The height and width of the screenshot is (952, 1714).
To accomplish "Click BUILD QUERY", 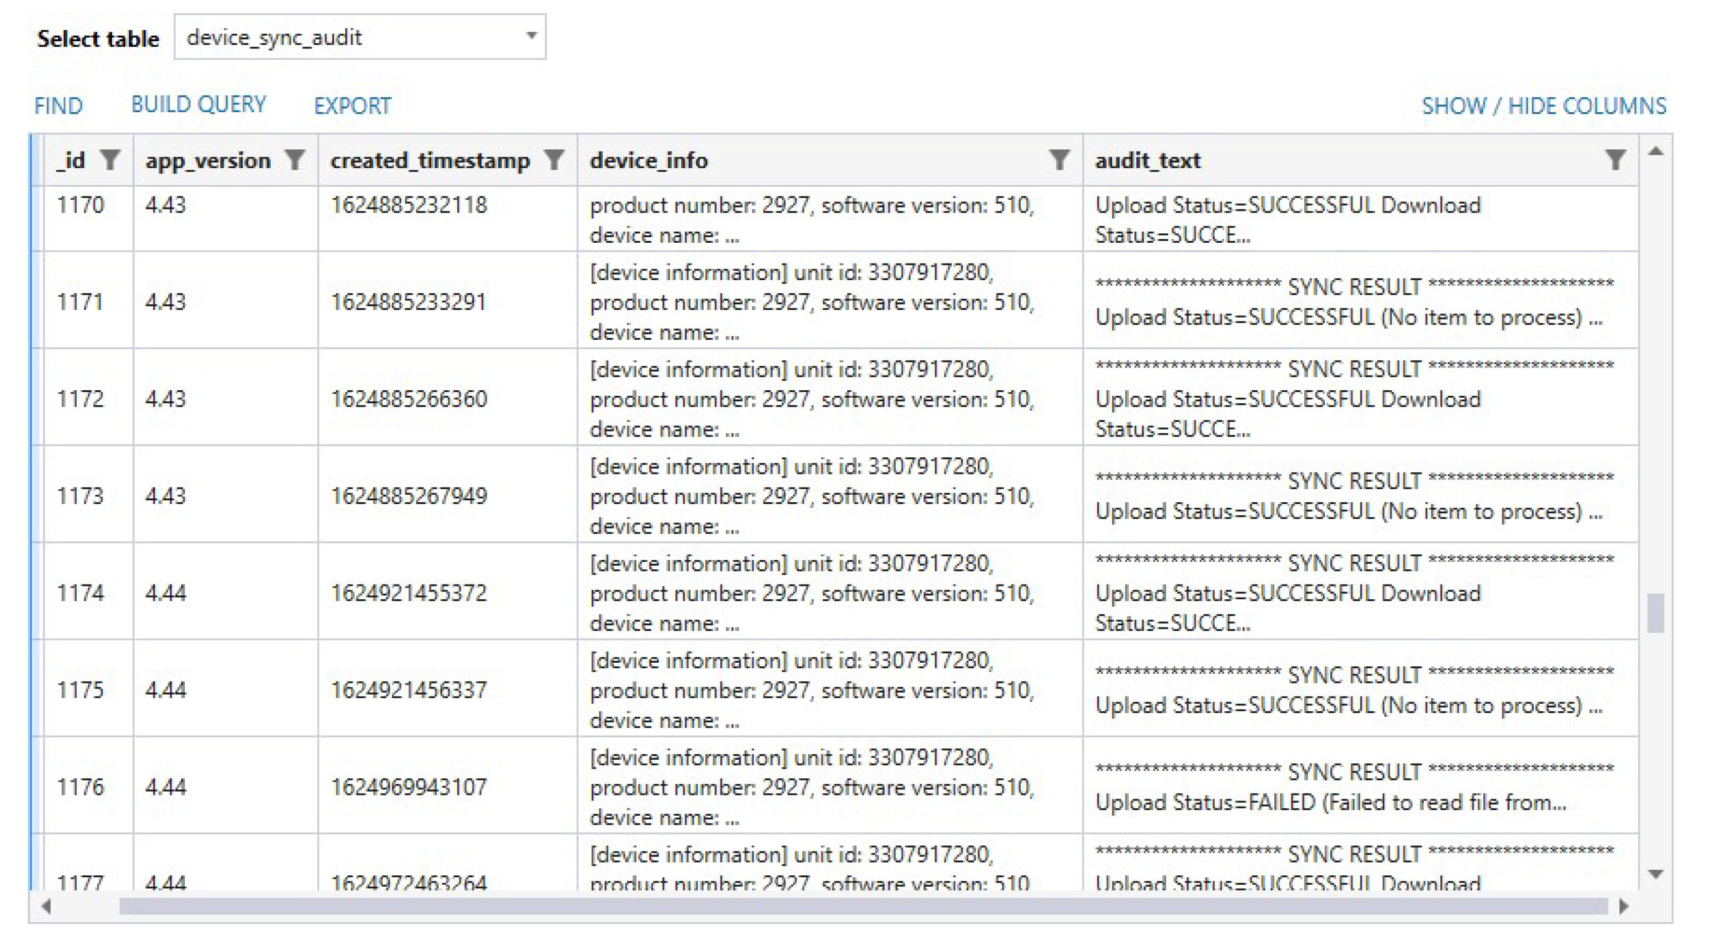I will [x=198, y=104].
